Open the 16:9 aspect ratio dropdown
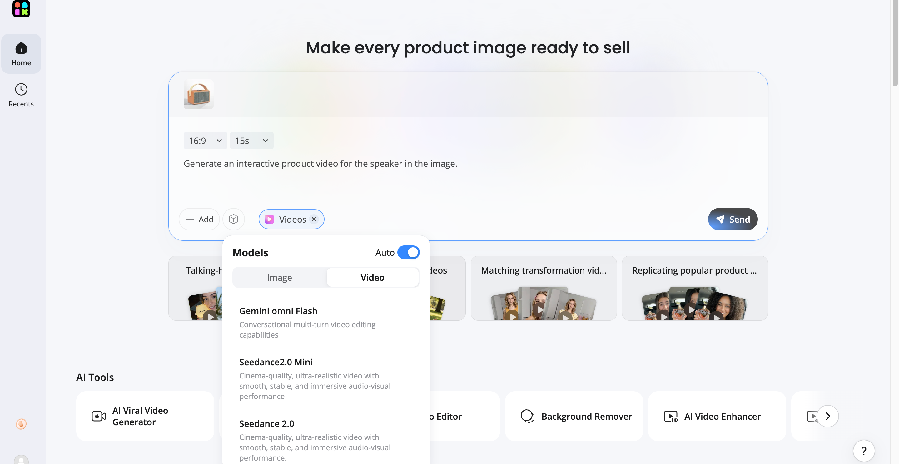The width and height of the screenshot is (899, 464). [x=206, y=141]
